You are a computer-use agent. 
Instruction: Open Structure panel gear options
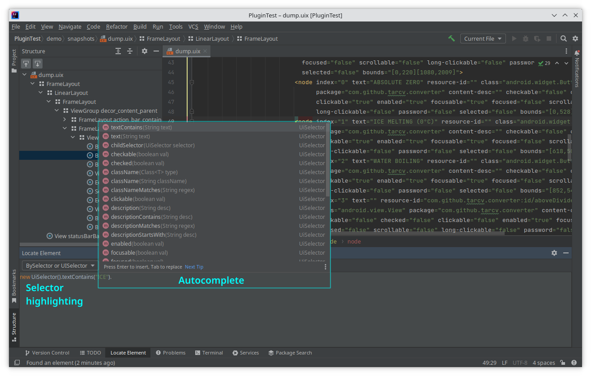click(145, 51)
